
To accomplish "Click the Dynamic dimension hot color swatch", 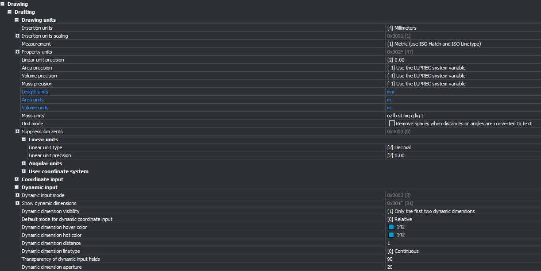I will (391, 235).
